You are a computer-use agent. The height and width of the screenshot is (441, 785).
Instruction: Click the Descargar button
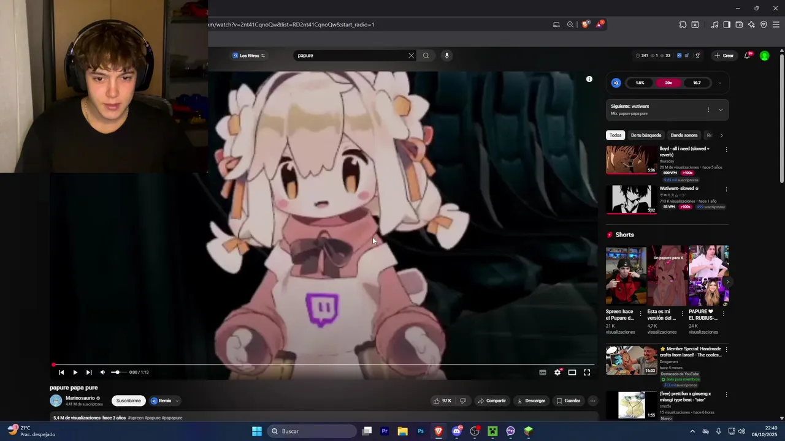point(531,401)
